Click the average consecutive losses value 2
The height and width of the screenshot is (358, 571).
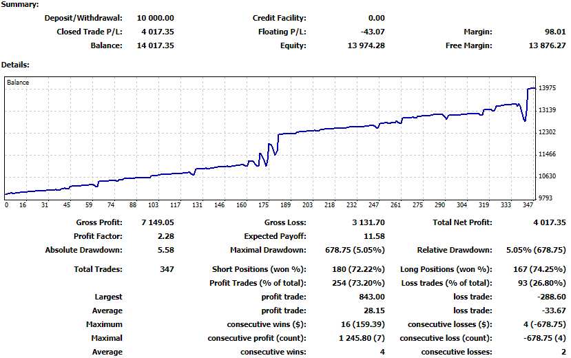pyautogui.click(x=563, y=352)
